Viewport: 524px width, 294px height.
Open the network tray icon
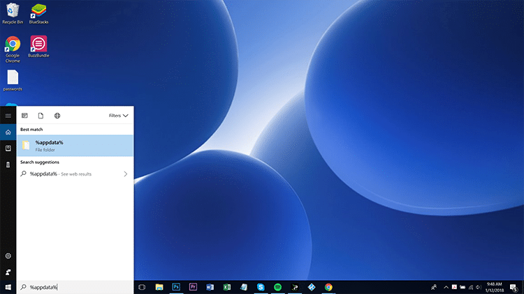tap(471, 287)
